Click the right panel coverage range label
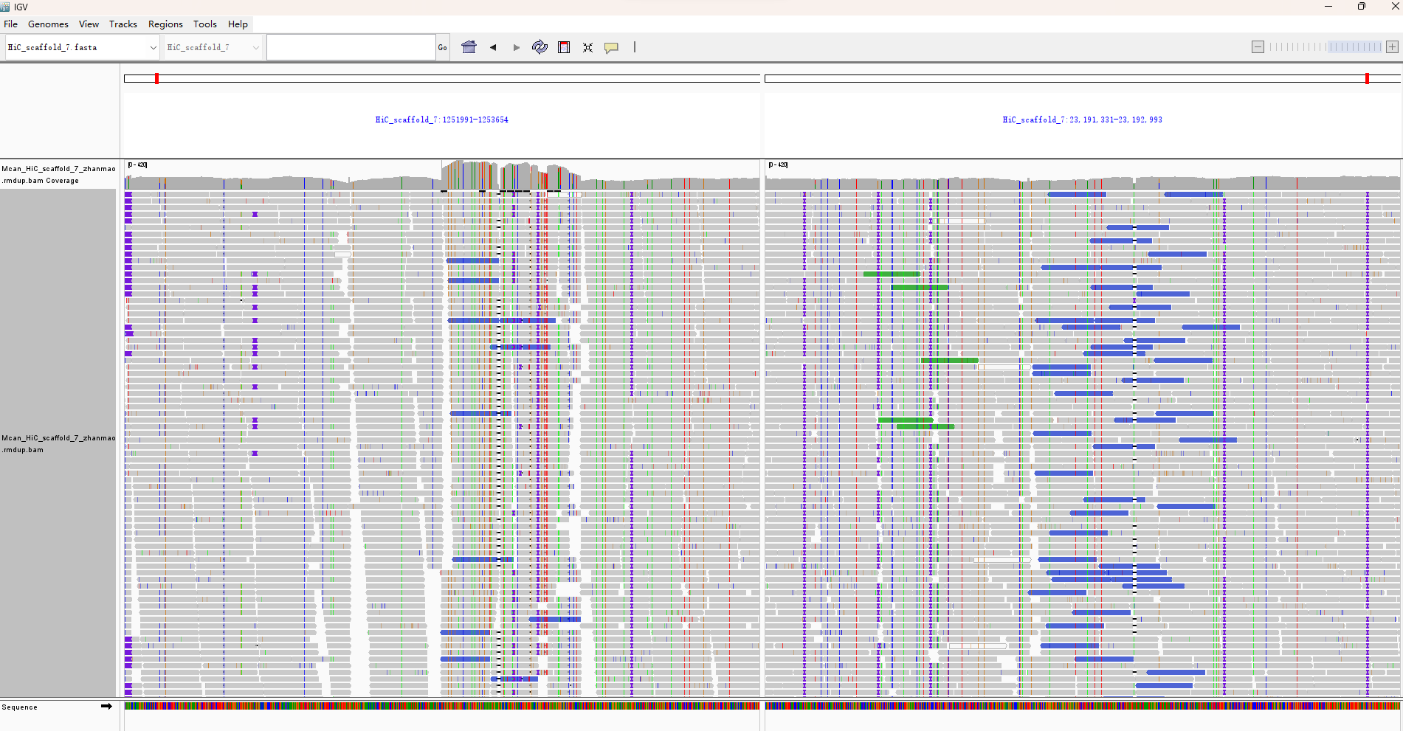Viewport: 1403px width, 731px height. pos(778,164)
